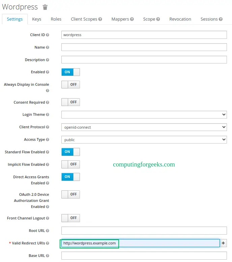
Task: Disable Standard Flow Enabled switch
Action: (70, 152)
